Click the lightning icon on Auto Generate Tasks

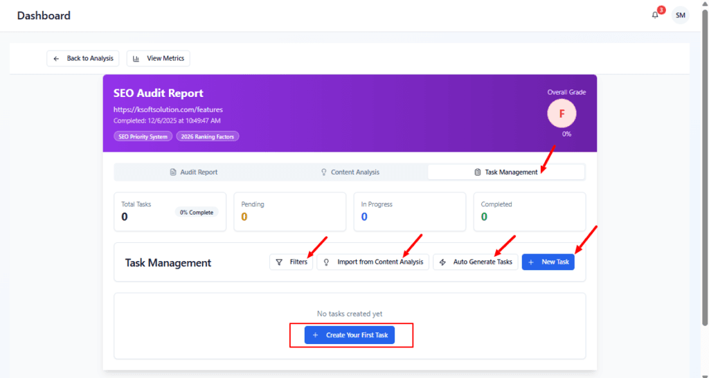click(x=442, y=262)
